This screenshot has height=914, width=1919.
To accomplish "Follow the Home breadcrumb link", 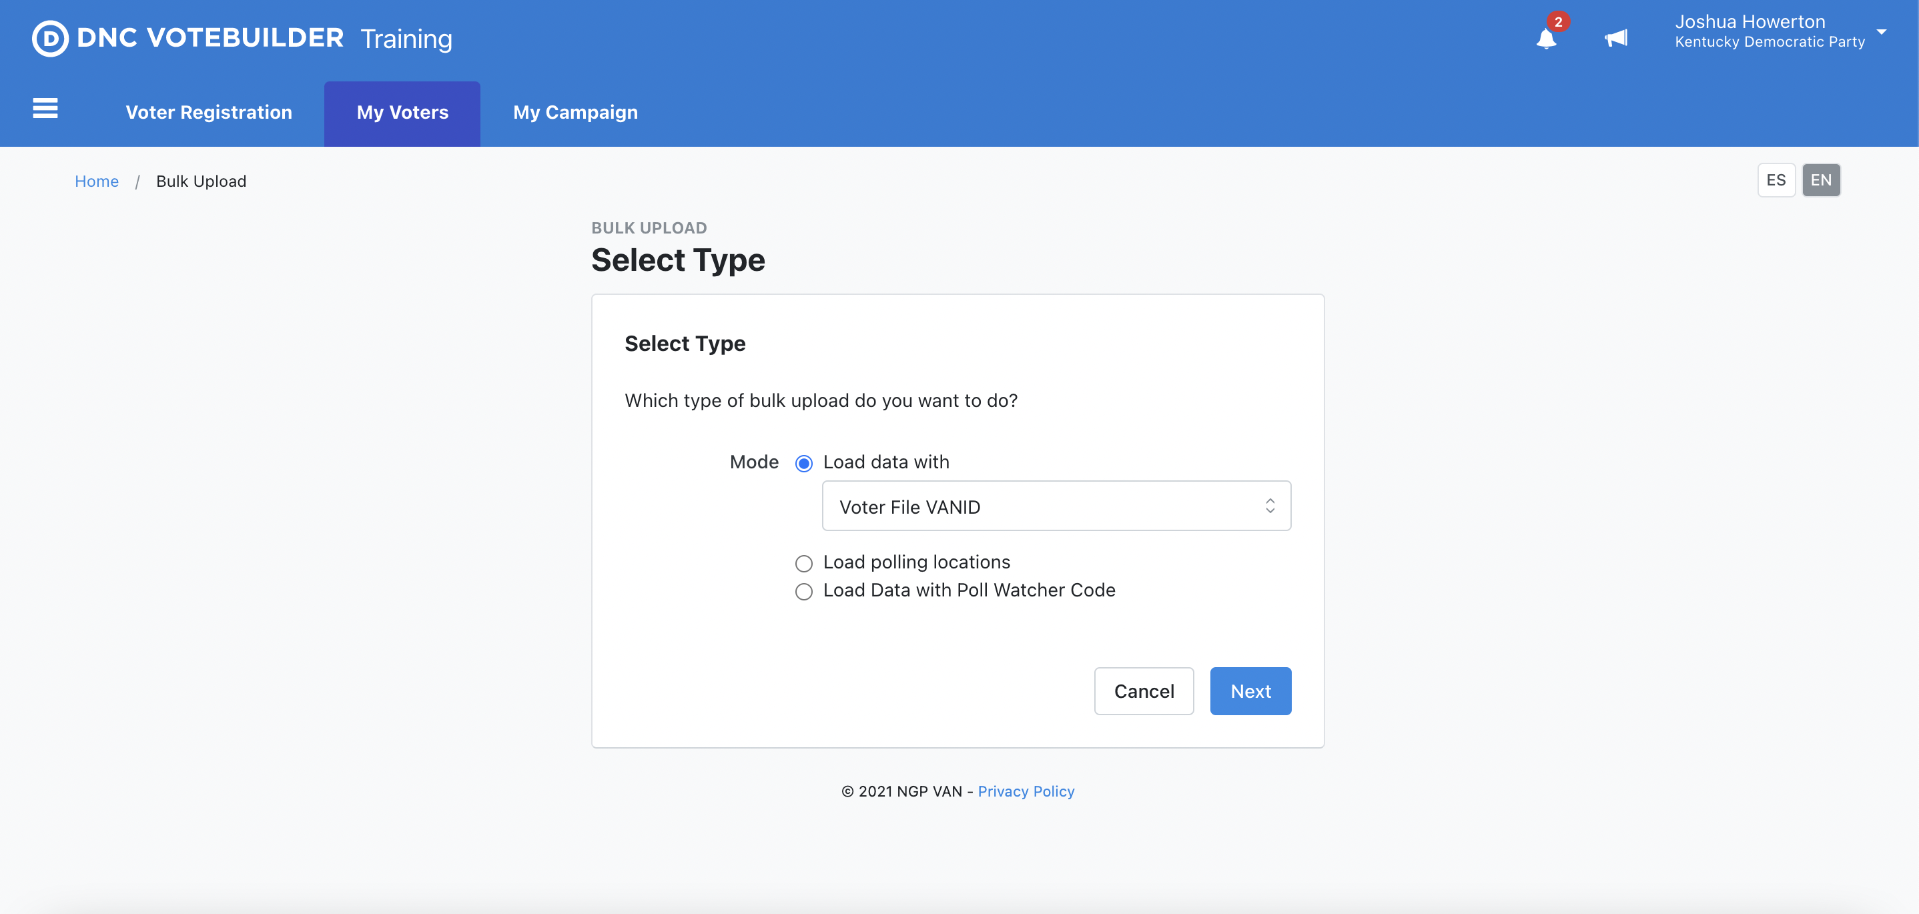I will coord(96,181).
